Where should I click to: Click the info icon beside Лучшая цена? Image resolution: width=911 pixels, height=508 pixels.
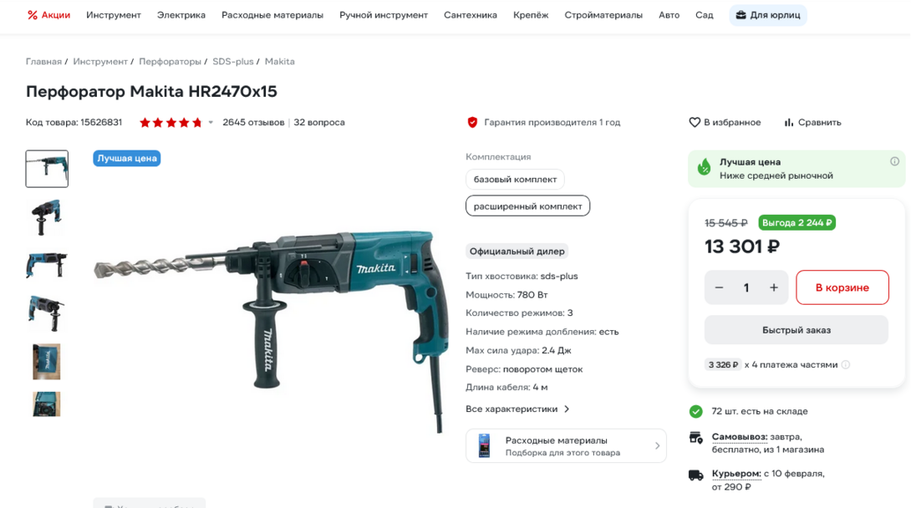(x=895, y=161)
